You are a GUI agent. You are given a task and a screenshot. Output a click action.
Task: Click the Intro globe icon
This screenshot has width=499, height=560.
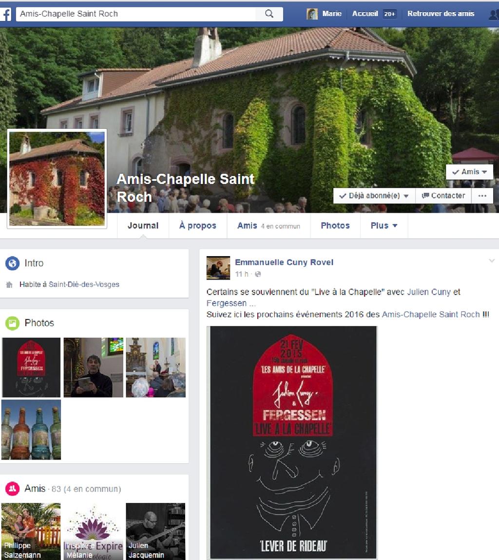point(12,263)
